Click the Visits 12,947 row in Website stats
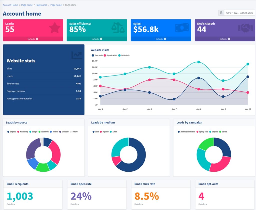Image resolution: width=256 pixels, height=210 pixels. [x=43, y=69]
